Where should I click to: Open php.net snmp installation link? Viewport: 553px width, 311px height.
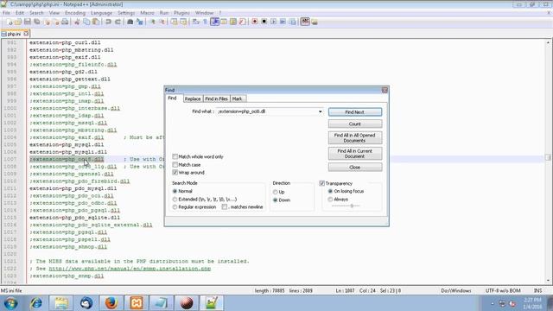pos(130,269)
